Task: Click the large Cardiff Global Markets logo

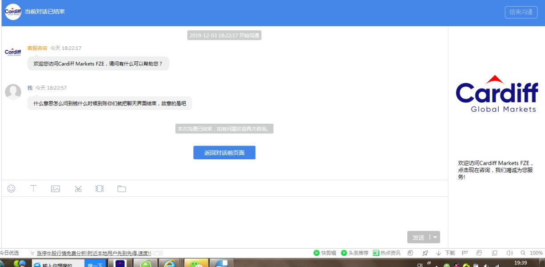Action: [497, 94]
